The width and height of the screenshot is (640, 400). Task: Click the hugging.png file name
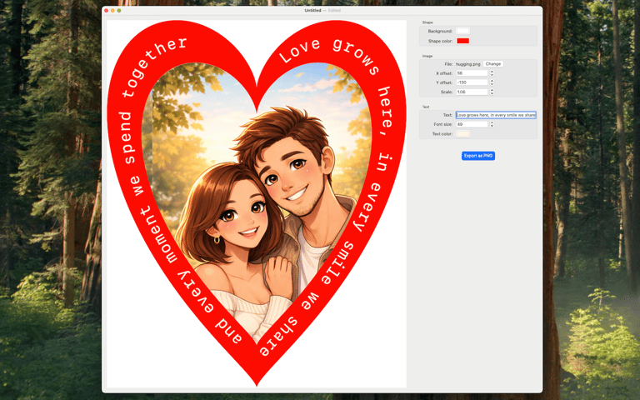pos(467,64)
